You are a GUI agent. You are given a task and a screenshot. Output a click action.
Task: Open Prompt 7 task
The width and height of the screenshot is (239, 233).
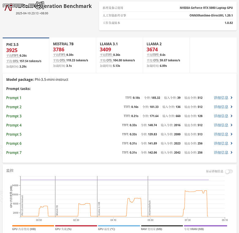pos(14,152)
